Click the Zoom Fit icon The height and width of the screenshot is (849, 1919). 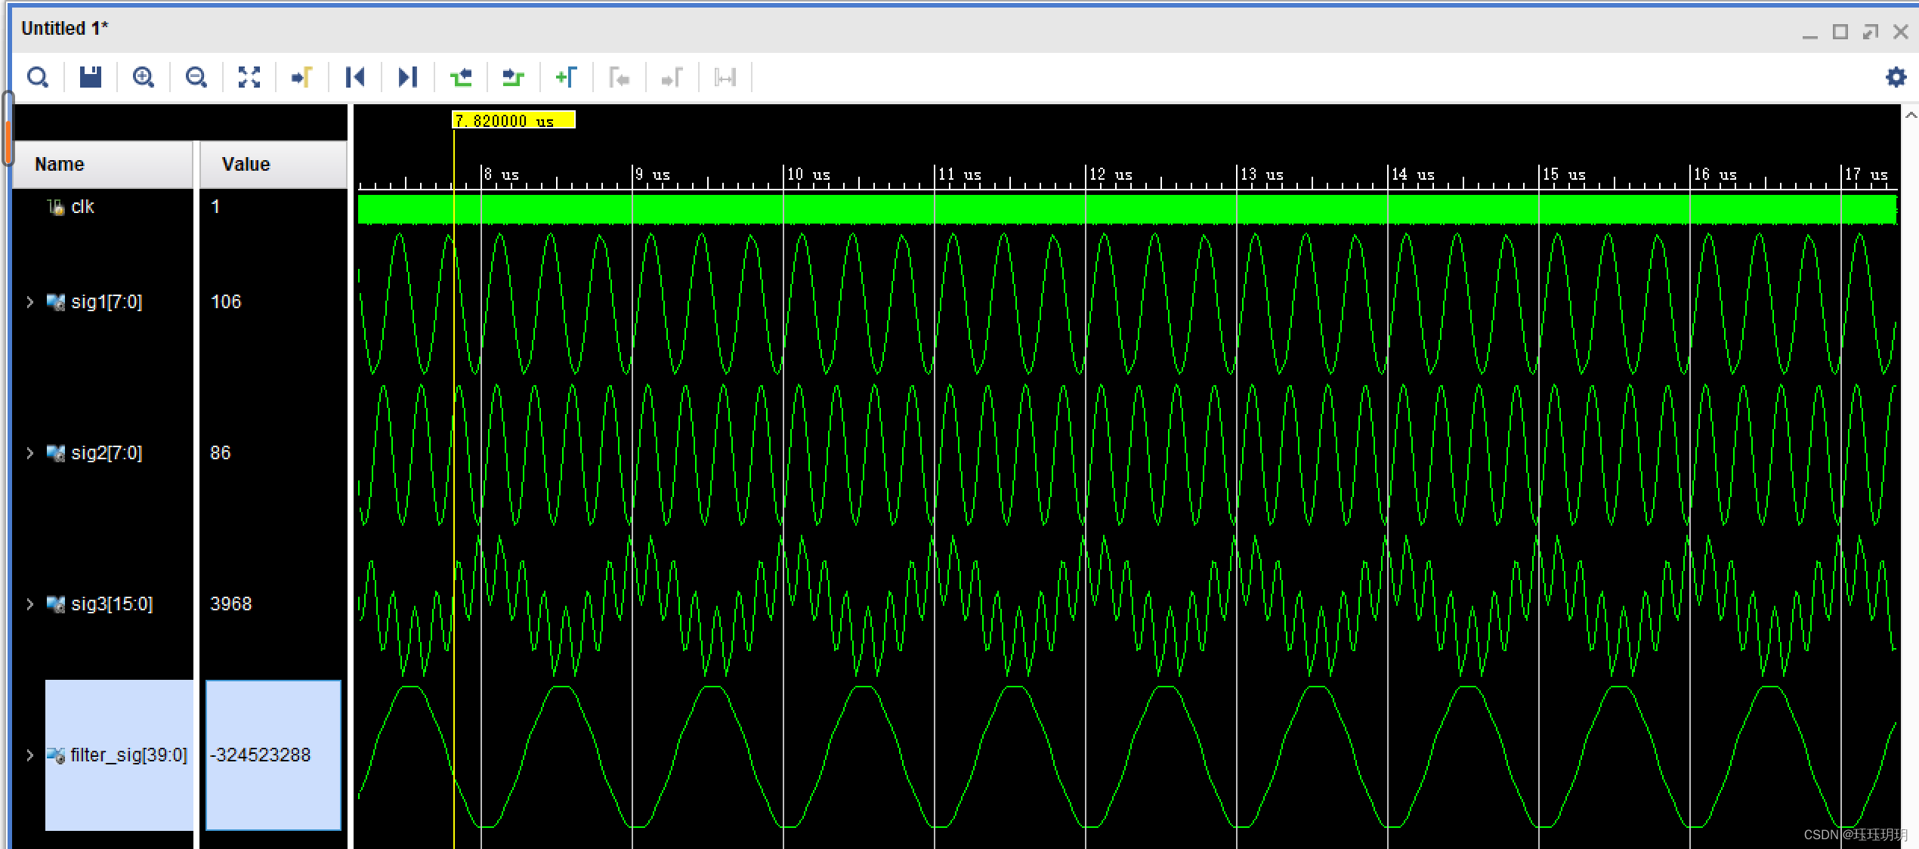249,77
